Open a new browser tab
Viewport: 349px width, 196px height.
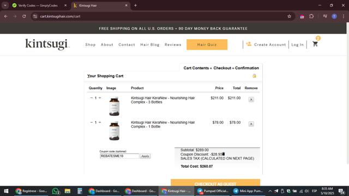(x=135, y=5)
